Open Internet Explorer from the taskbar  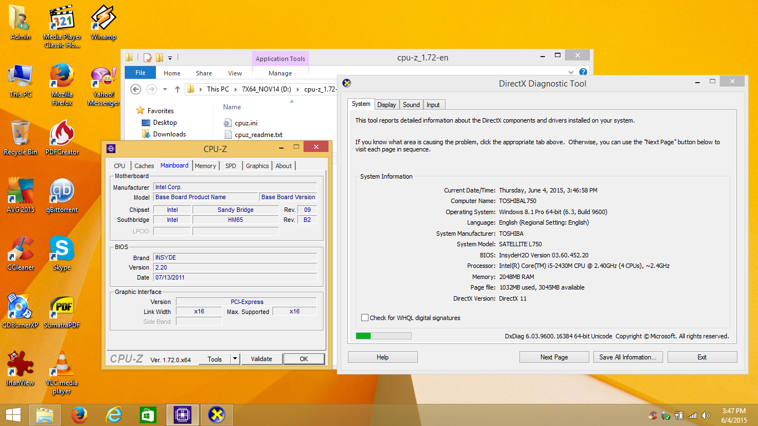click(114, 414)
